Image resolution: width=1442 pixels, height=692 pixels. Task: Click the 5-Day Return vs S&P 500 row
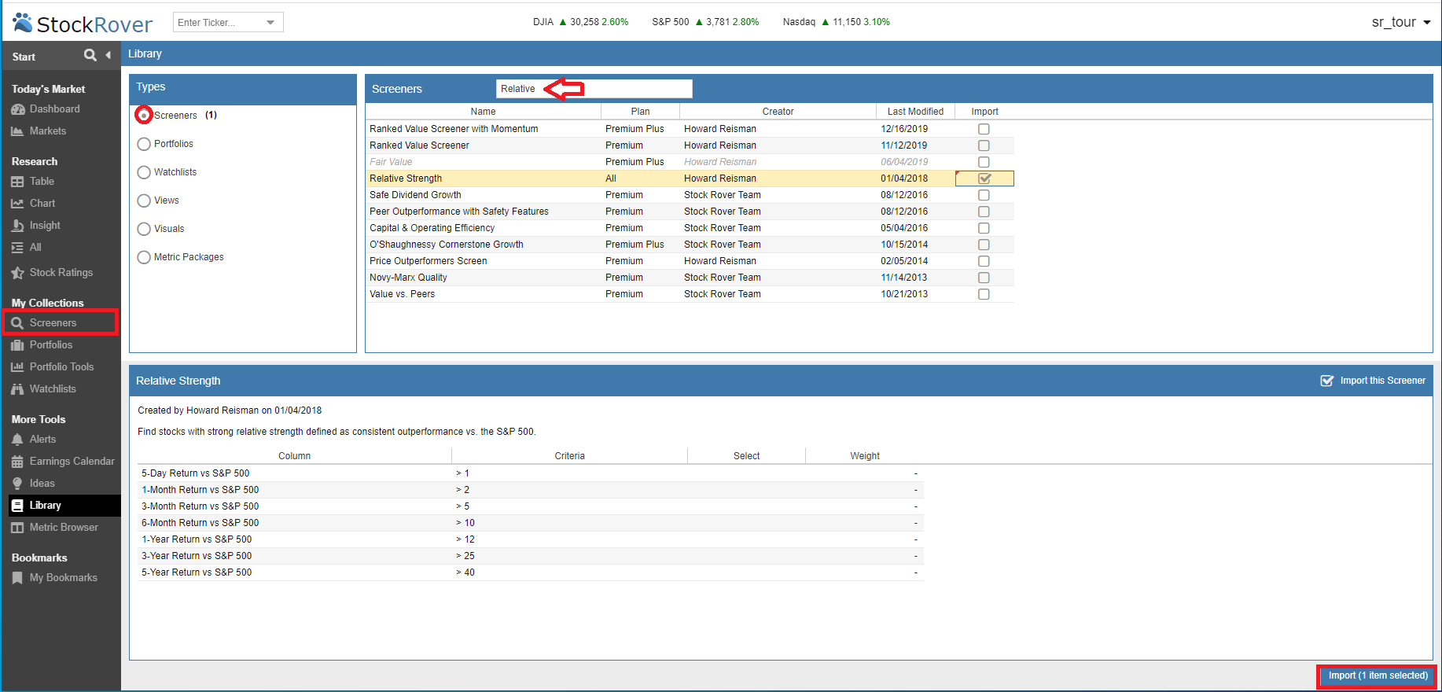[530, 473]
